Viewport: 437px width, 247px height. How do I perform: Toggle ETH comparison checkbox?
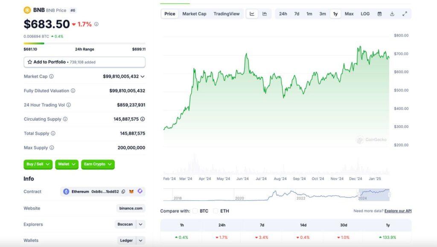[x=216, y=211]
